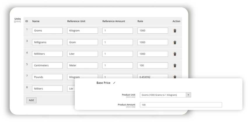Open the Product Unit dropdown
Image resolution: width=248 pixels, height=122 pixels.
tap(188, 95)
